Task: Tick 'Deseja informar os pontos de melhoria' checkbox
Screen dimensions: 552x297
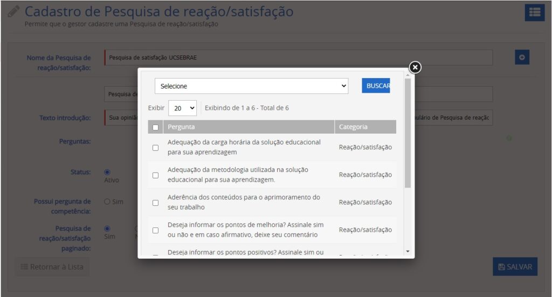Action: pyautogui.click(x=156, y=230)
